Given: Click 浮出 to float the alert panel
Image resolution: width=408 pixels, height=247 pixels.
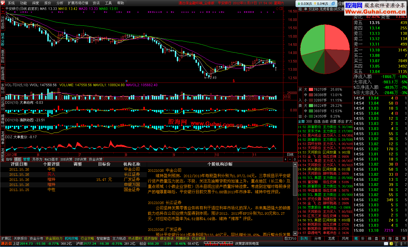Looking at the screenshot, I should click(341, 122).
